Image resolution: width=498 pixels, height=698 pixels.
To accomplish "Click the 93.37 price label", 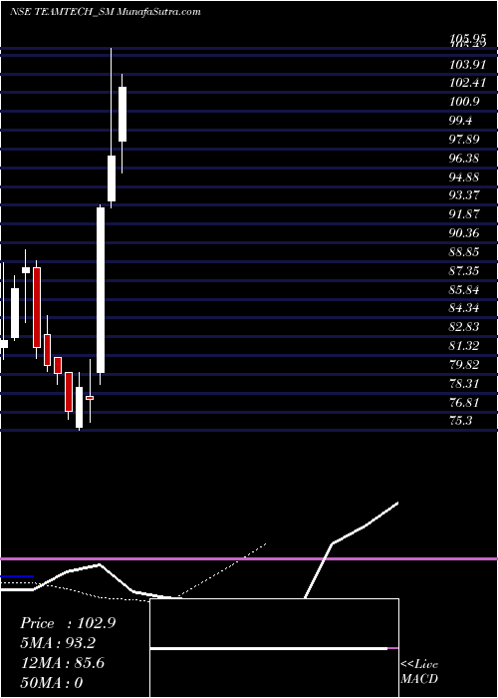I will click(x=465, y=195).
